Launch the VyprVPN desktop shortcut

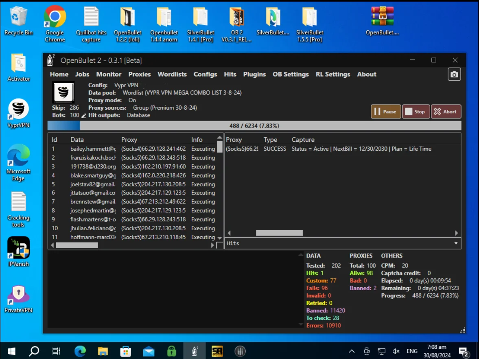coord(18,113)
